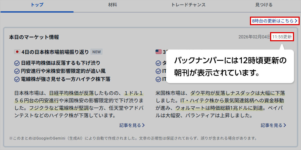Click the NEW badge beside the Japan headline
This screenshot has height=150, width=301.
[x=96, y=52]
